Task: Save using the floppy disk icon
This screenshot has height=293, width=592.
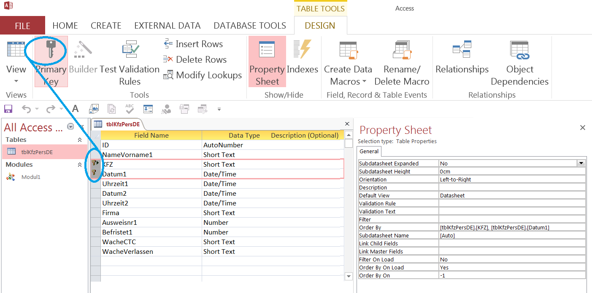Action: (x=8, y=109)
